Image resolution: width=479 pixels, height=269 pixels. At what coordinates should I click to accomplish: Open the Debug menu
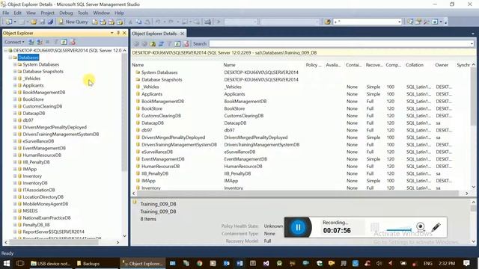tap(66, 13)
